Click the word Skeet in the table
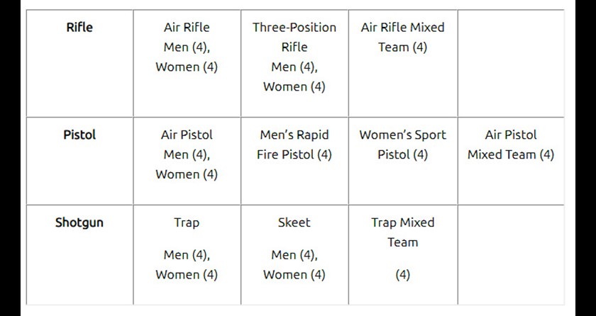 (294, 222)
